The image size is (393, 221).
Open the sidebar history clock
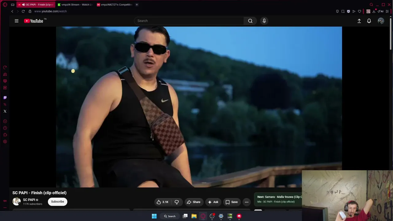tap(5, 128)
